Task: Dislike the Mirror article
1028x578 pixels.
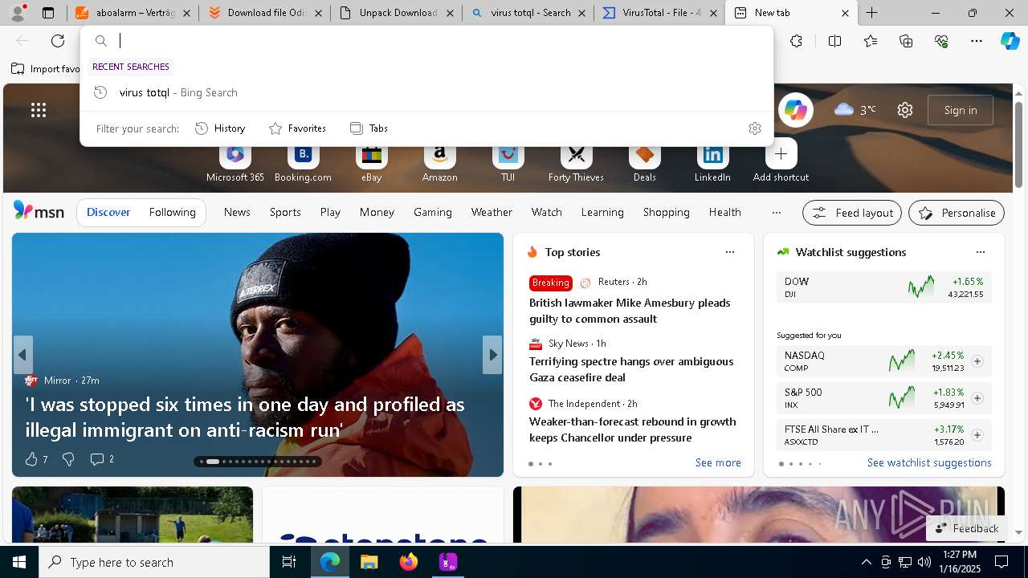Action: point(68,459)
